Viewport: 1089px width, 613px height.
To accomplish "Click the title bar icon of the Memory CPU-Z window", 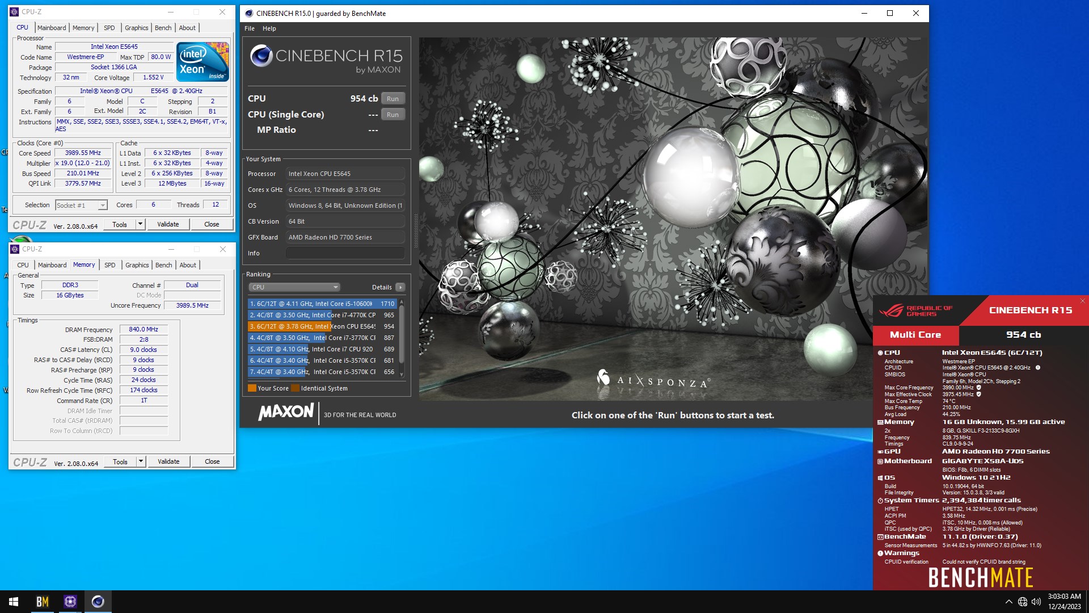I will click(15, 249).
